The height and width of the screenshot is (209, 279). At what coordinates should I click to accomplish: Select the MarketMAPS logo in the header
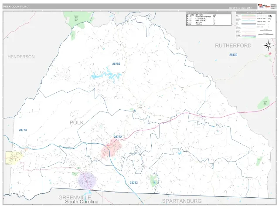tap(264, 6)
